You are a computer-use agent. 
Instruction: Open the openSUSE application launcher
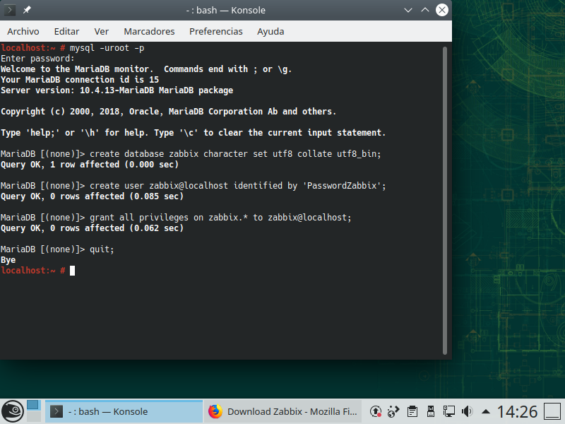point(13,411)
